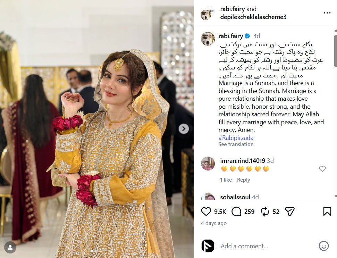The height and width of the screenshot is (258, 337).
Task: Open rabi.fairy profile from caption username
Action: click(x=230, y=36)
